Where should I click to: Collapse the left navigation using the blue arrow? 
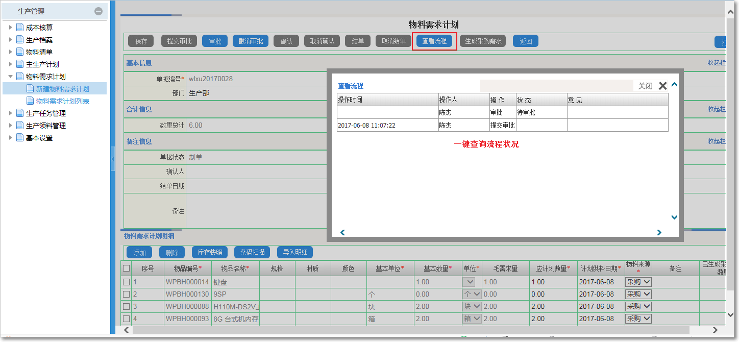113,159
